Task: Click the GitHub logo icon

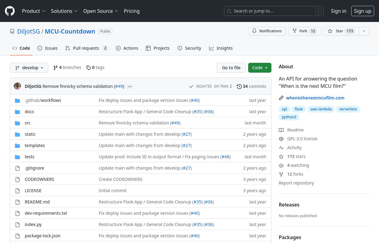Action: coord(10,11)
